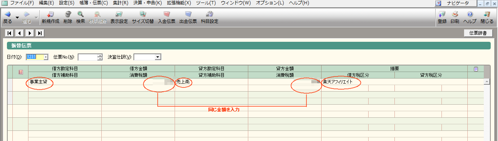498x141 pixels.
Task: Open the ツール(T) menu
Action: [x=206, y=3]
